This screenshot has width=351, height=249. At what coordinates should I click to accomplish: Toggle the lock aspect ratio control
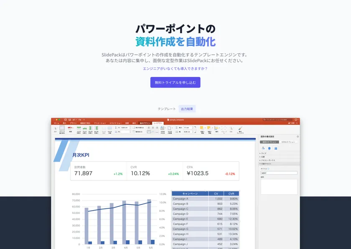click(196, 130)
